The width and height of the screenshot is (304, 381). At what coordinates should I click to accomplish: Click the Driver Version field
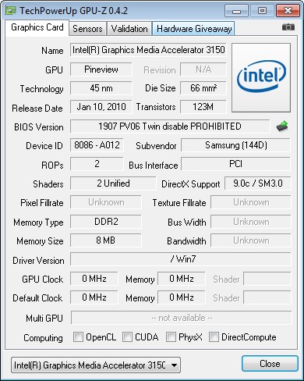[x=181, y=259]
